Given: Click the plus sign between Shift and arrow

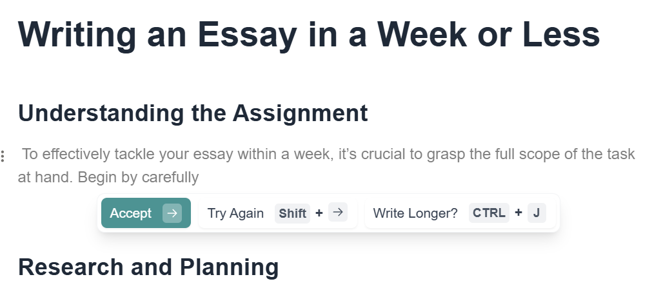Looking at the screenshot, I should coord(319,213).
